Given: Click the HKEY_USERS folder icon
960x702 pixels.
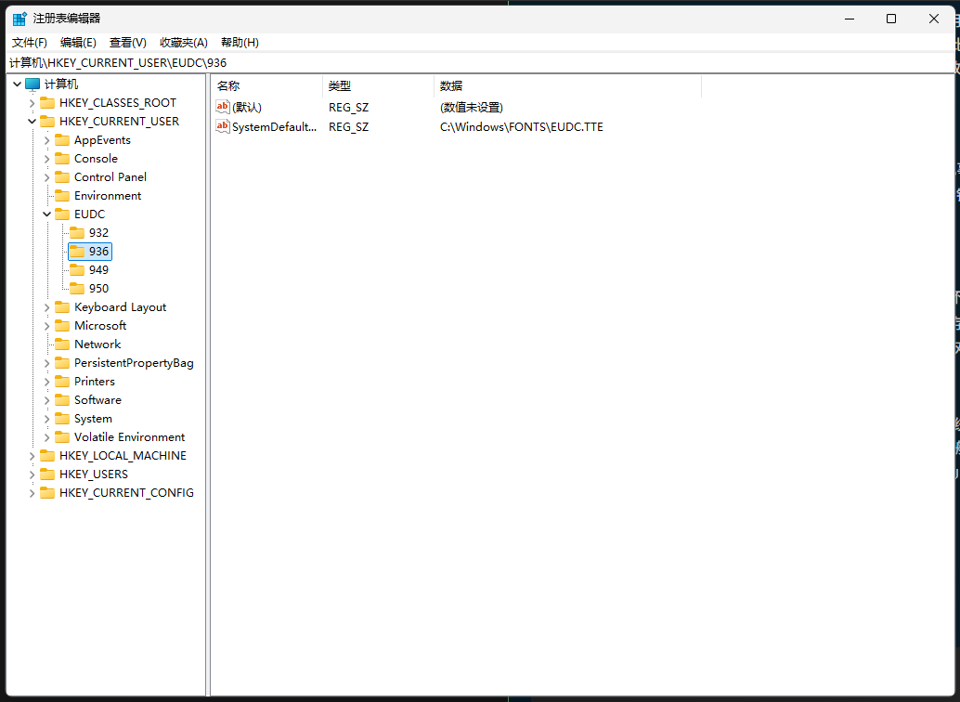Looking at the screenshot, I should 47,474.
